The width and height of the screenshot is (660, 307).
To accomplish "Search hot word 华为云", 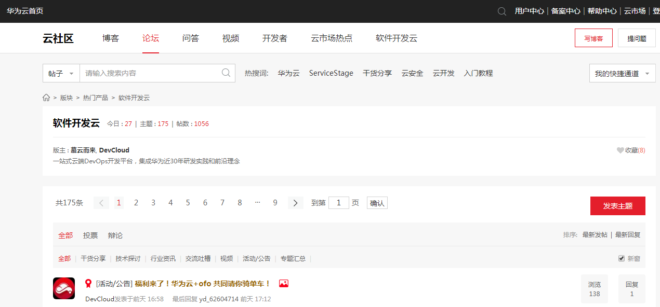I will tap(288, 73).
